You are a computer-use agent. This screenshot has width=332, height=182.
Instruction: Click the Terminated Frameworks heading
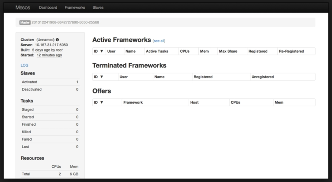129,65
